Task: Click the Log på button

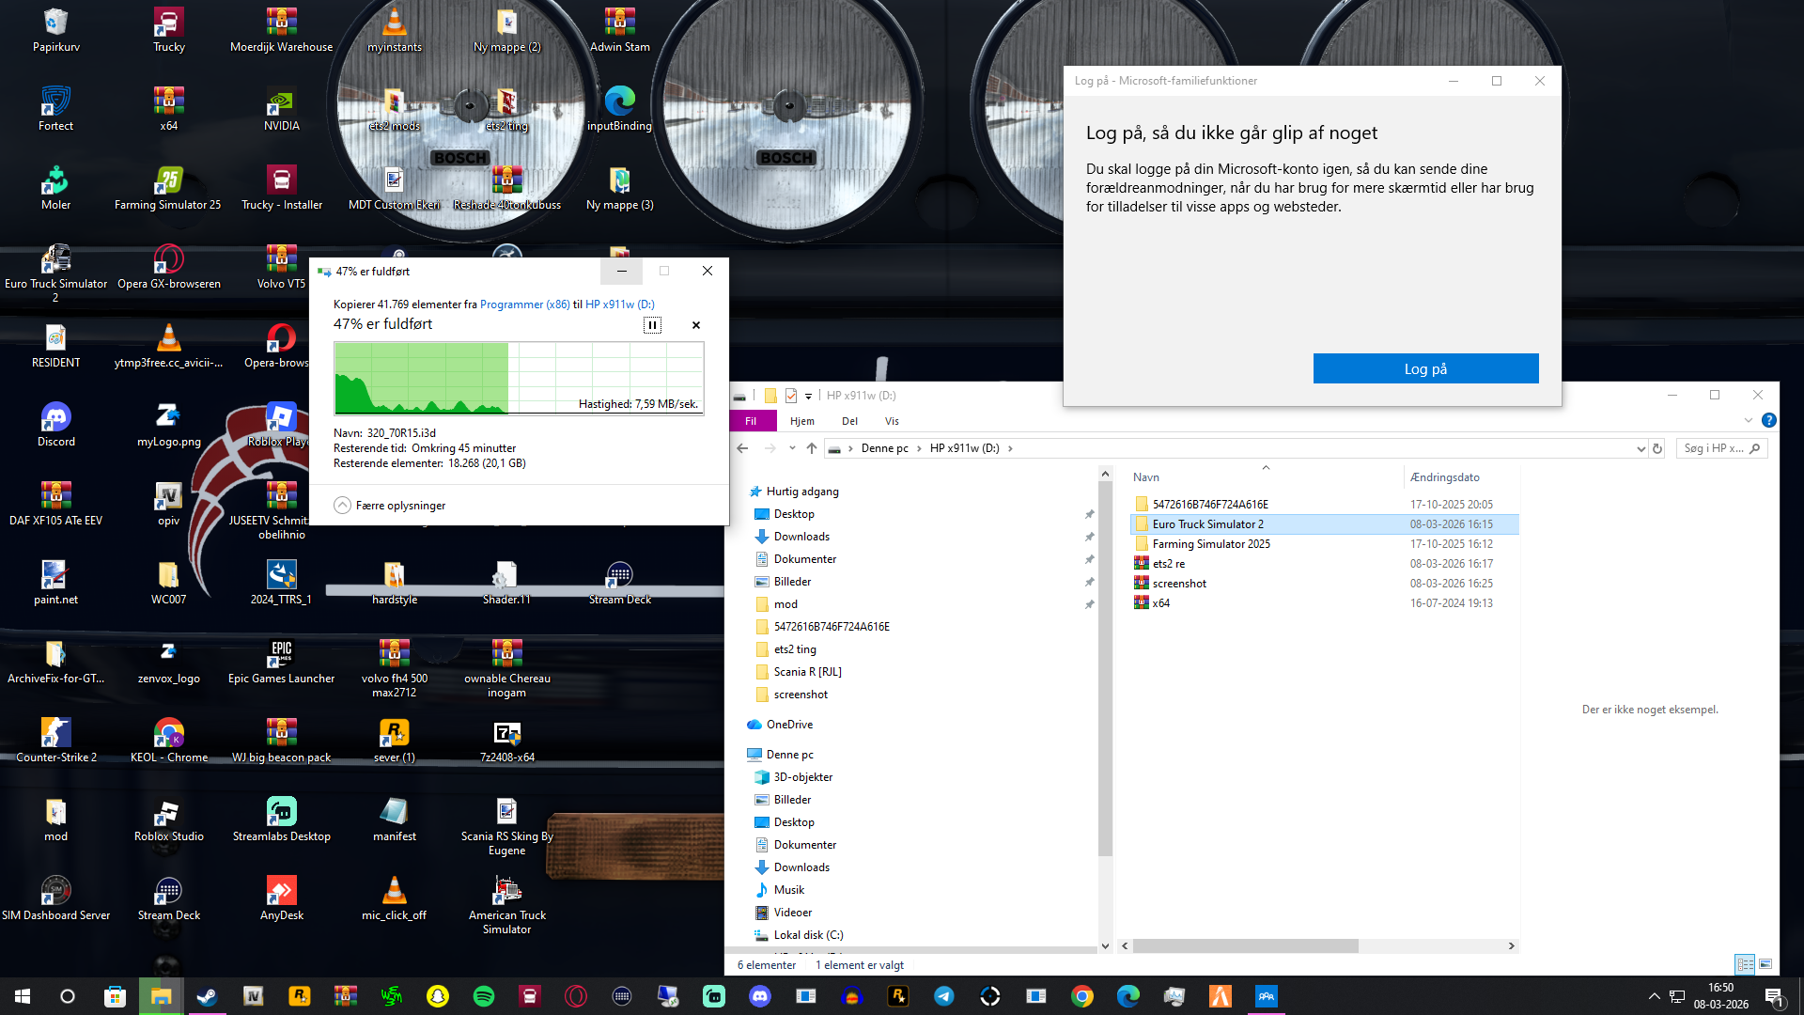Action: (x=1425, y=368)
